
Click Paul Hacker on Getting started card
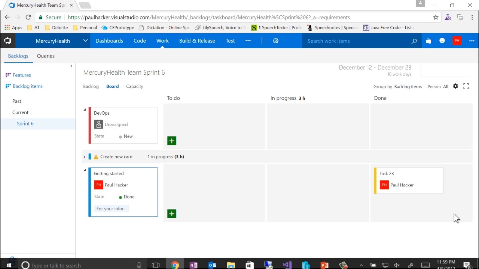coord(116,185)
